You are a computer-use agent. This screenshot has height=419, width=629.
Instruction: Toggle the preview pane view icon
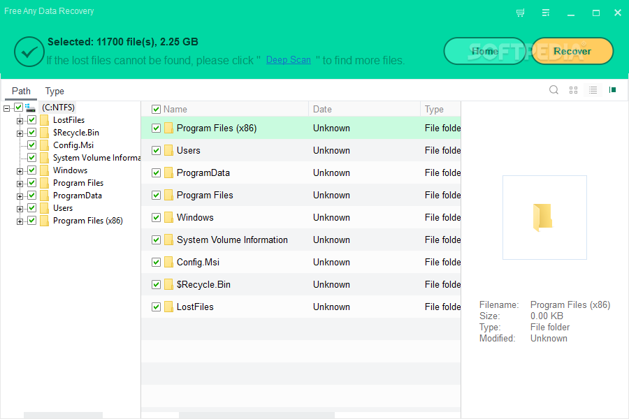(612, 90)
